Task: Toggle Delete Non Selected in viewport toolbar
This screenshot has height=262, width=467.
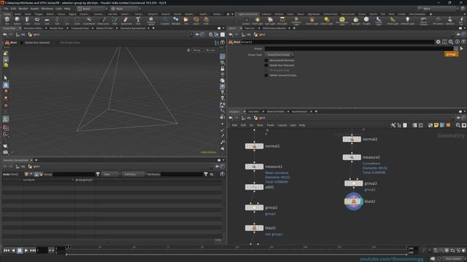Action: 22,43
